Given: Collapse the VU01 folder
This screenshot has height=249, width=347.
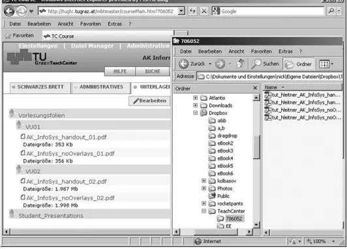Looking at the screenshot, I should click(20, 125).
